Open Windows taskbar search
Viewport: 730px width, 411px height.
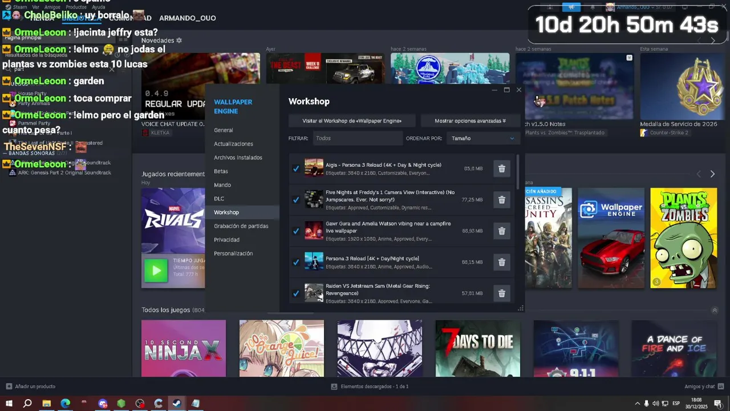[x=27, y=404]
